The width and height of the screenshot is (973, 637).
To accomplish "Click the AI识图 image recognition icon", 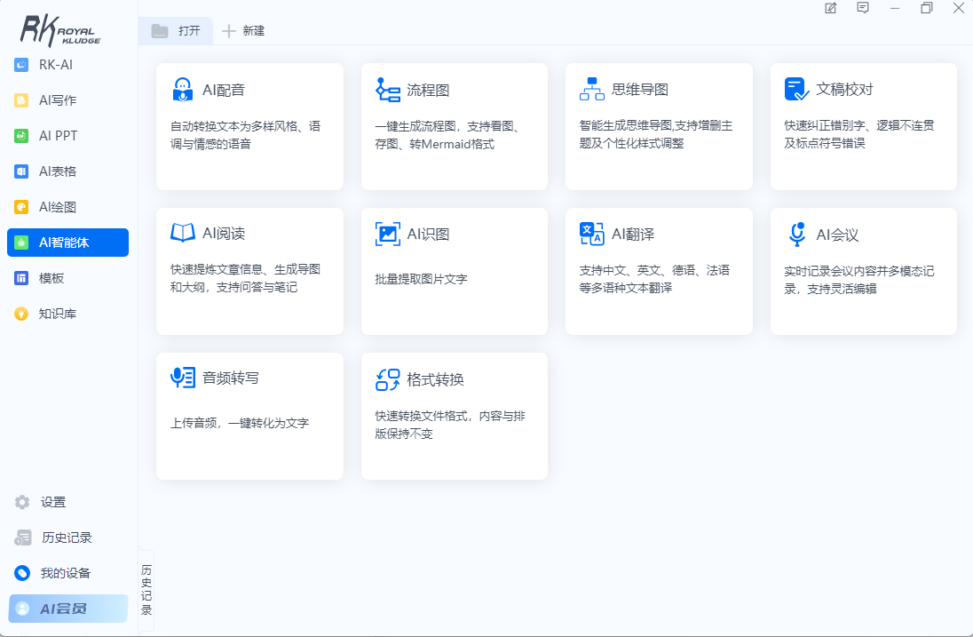I will (388, 234).
